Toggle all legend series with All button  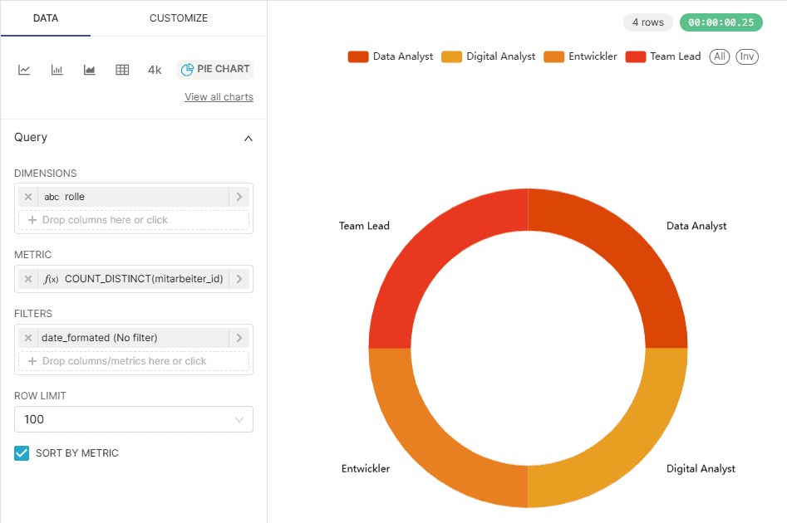point(719,56)
